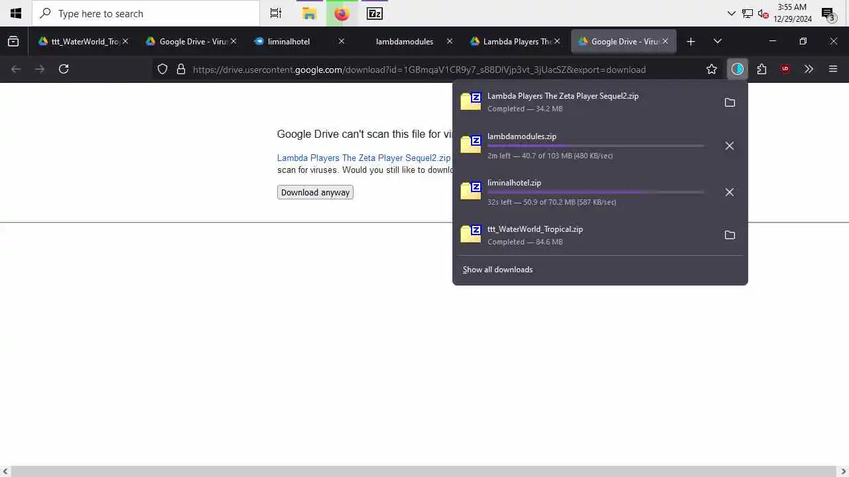849x477 pixels.
Task: Click the site security padlock icon
Action: click(180, 69)
